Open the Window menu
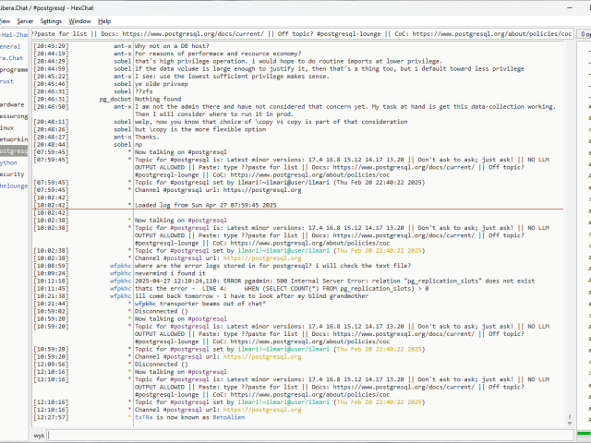The width and height of the screenshot is (591, 443). [80, 20]
